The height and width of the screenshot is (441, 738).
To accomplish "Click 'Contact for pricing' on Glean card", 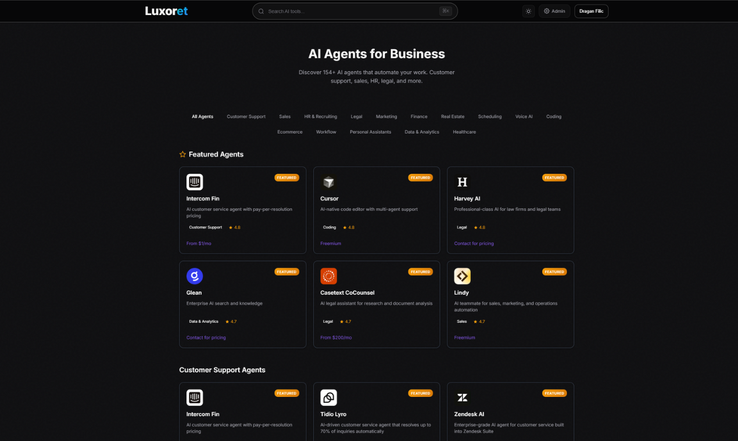I will point(206,338).
